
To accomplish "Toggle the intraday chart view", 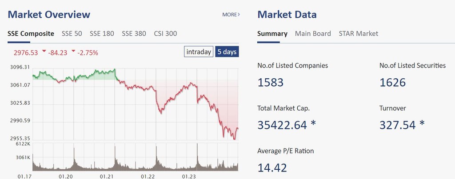I will [x=199, y=52].
